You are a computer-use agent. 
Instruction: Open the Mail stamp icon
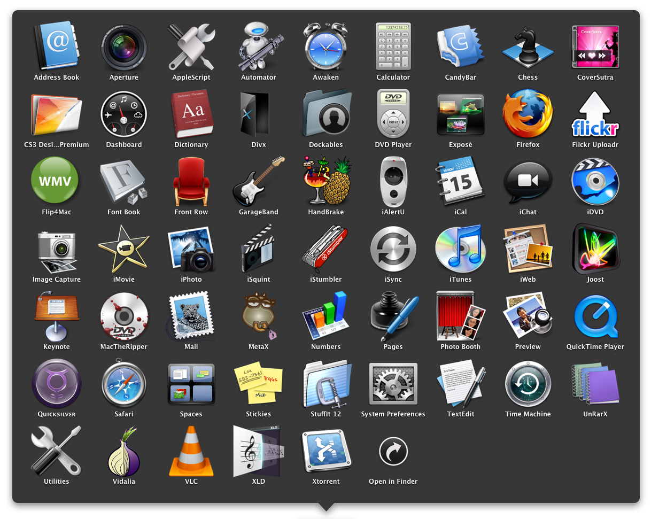(x=191, y=316)
